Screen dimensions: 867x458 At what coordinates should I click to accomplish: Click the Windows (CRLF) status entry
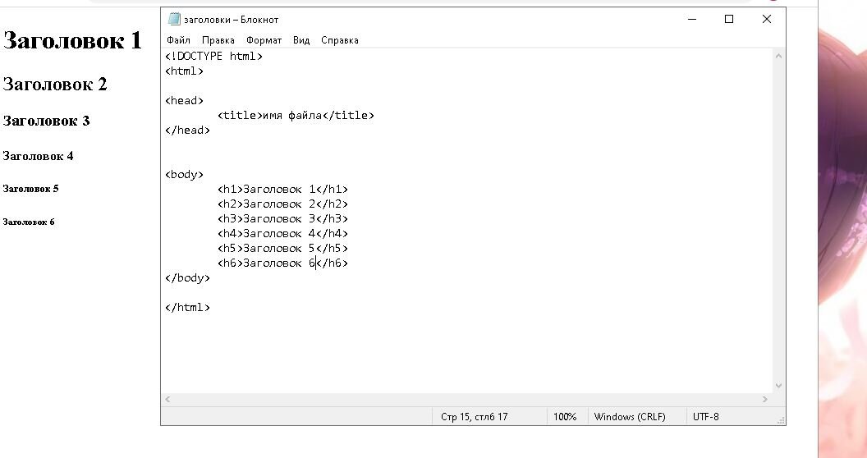tap(630, 417)
